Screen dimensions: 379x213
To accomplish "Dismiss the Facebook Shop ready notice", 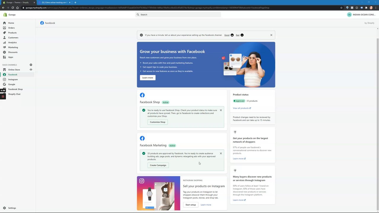I will (221, 110).
